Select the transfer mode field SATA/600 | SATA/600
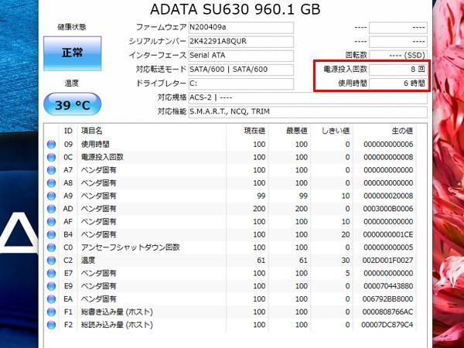This screenshot has width=464, height=348. click(241, 70)
